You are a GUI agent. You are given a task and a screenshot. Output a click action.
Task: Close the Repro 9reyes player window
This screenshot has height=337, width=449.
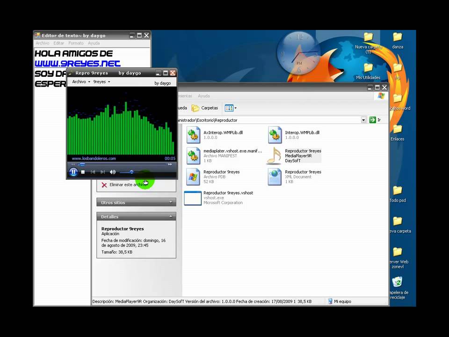pyautogui.click(x=173, y=73)
